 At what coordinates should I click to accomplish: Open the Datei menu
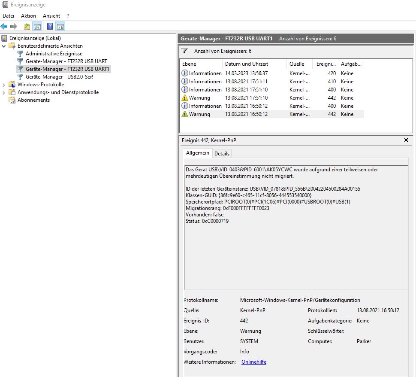pyautogui.click(x=8, y=16)
